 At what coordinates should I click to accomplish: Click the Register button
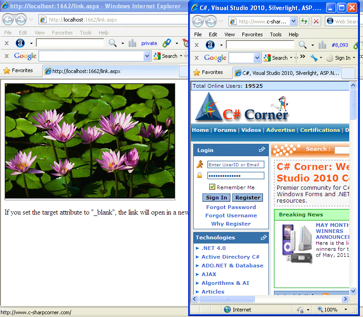(248, 198)
